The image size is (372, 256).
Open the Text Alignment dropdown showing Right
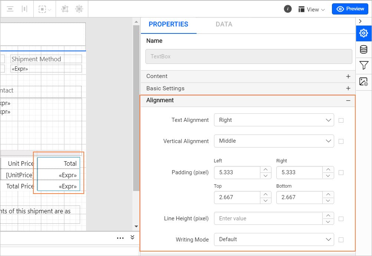(x=273, y=120)
